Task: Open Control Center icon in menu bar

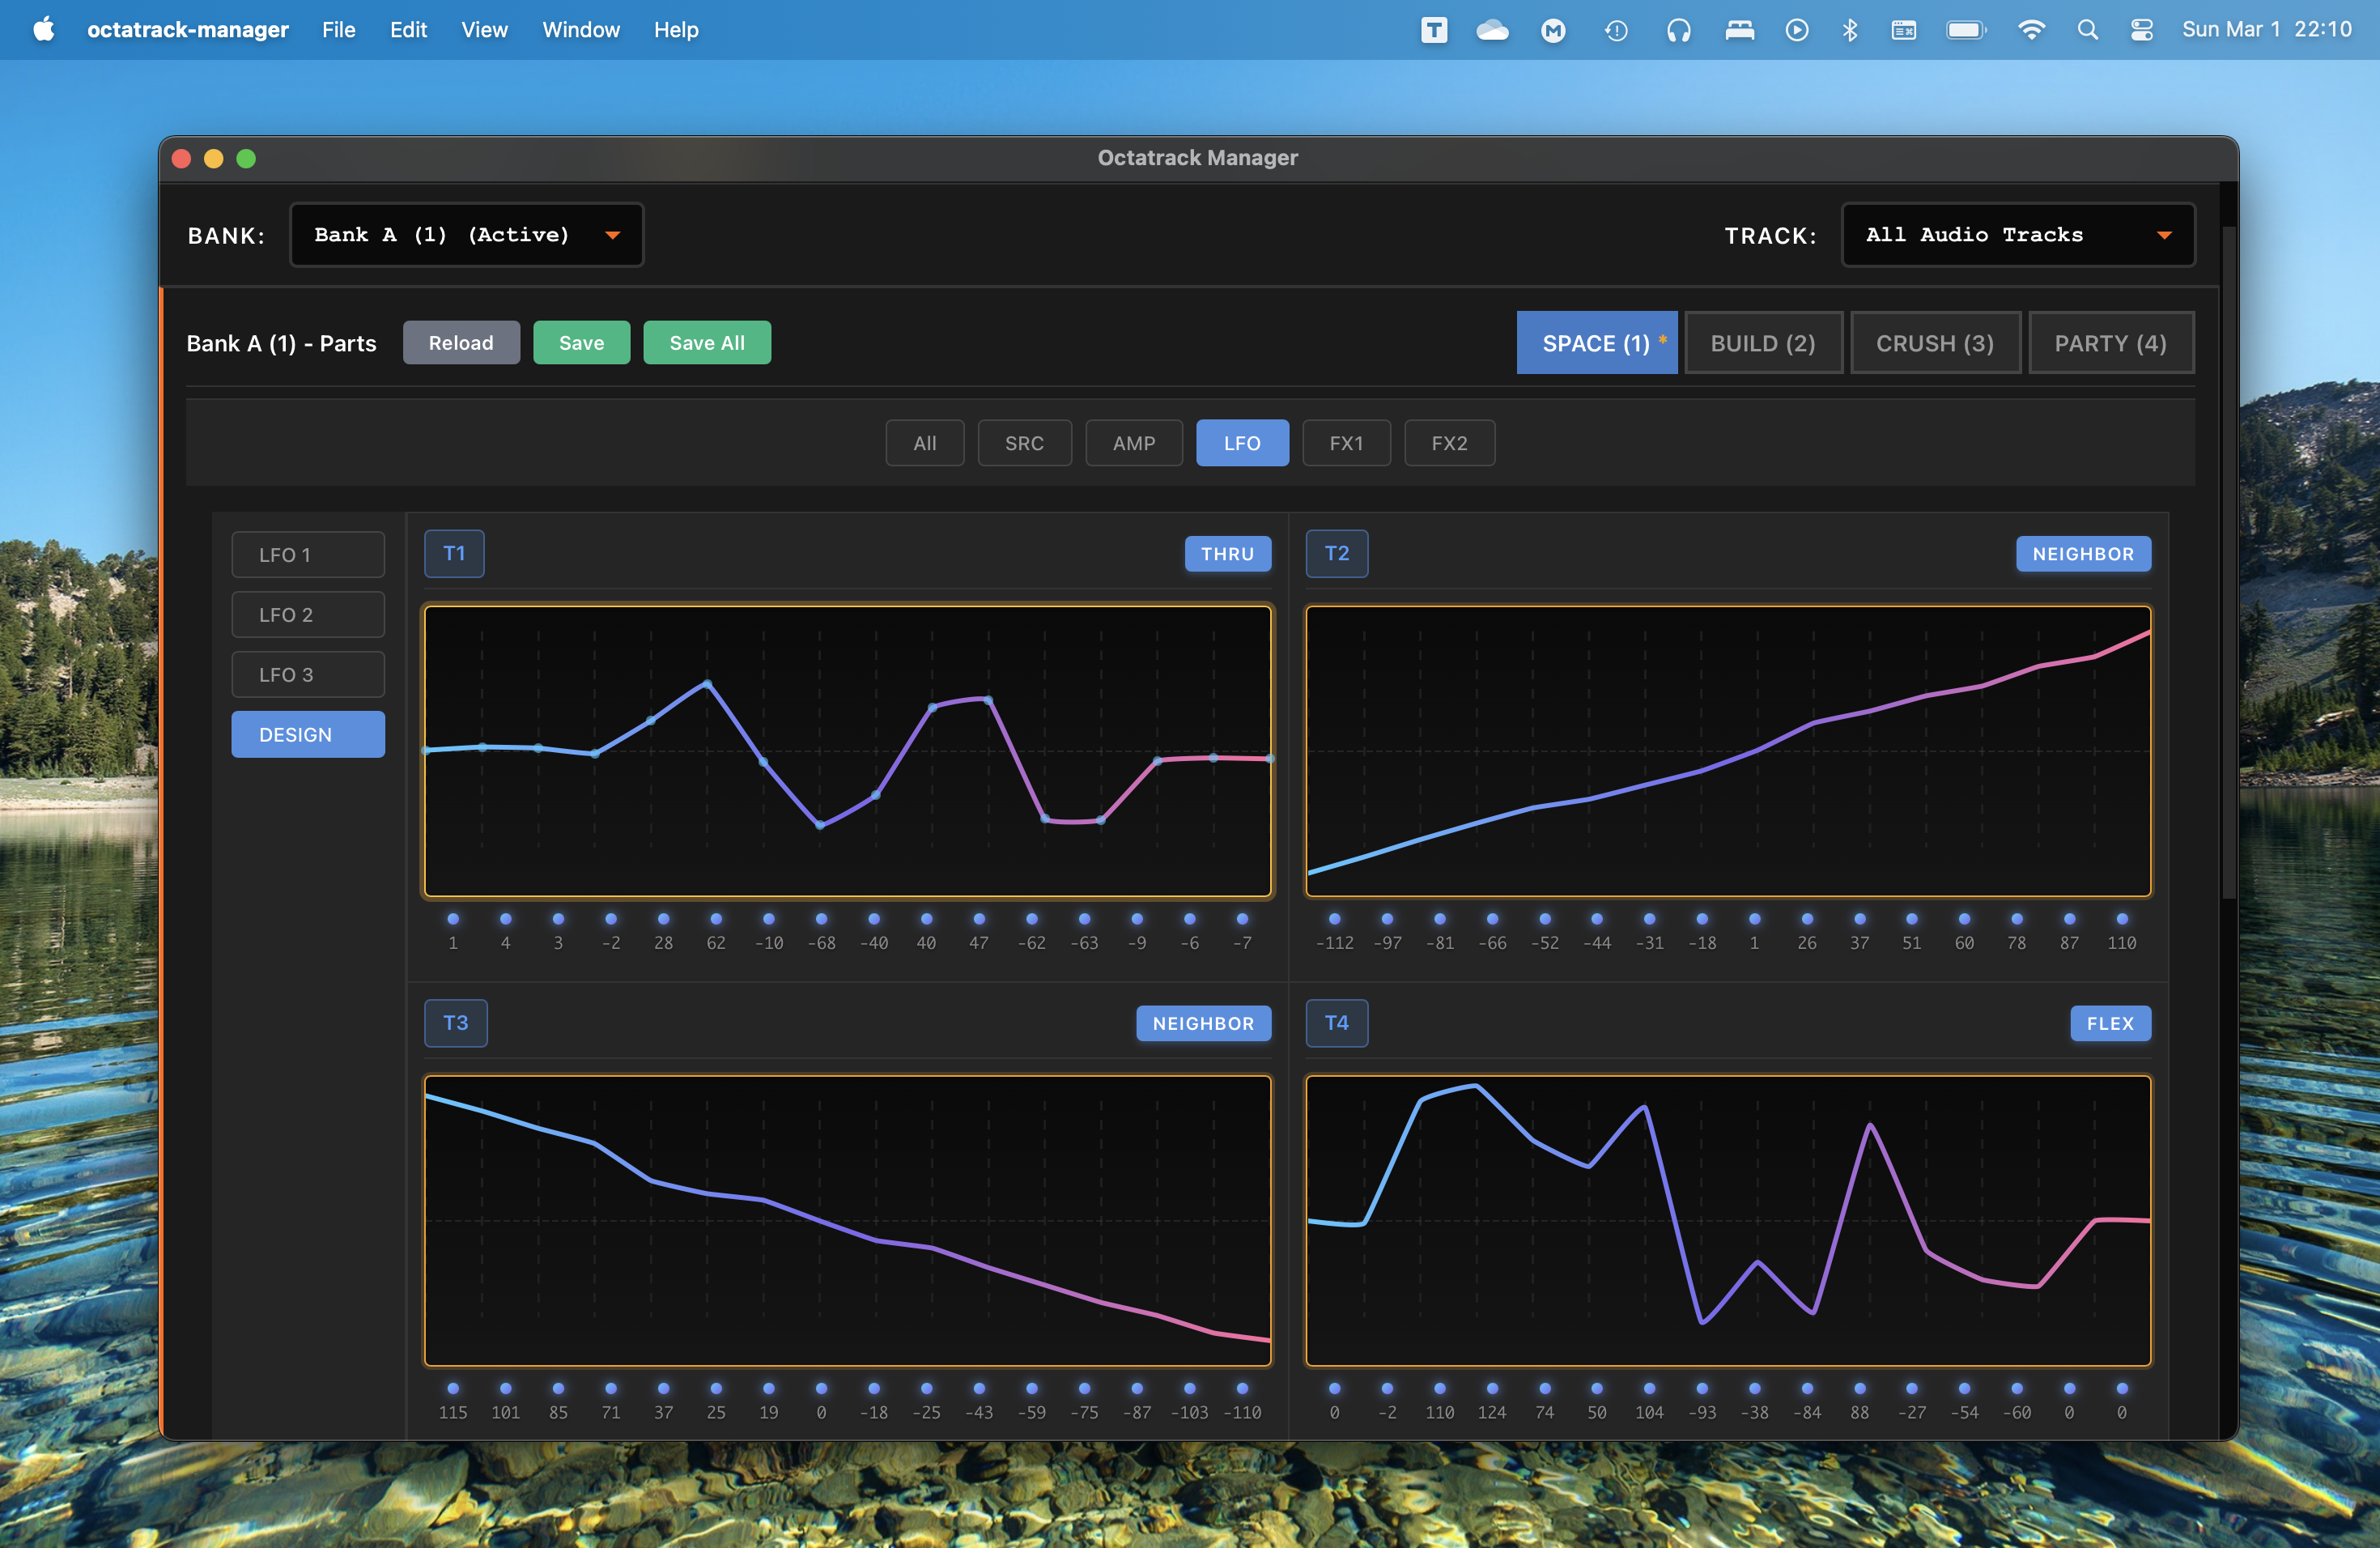Action: pos(2141,30)
